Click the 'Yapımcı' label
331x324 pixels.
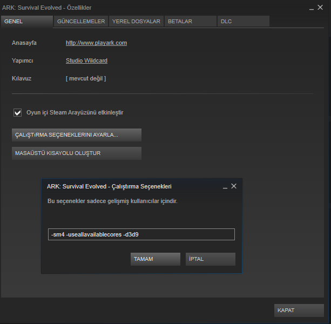22,61
